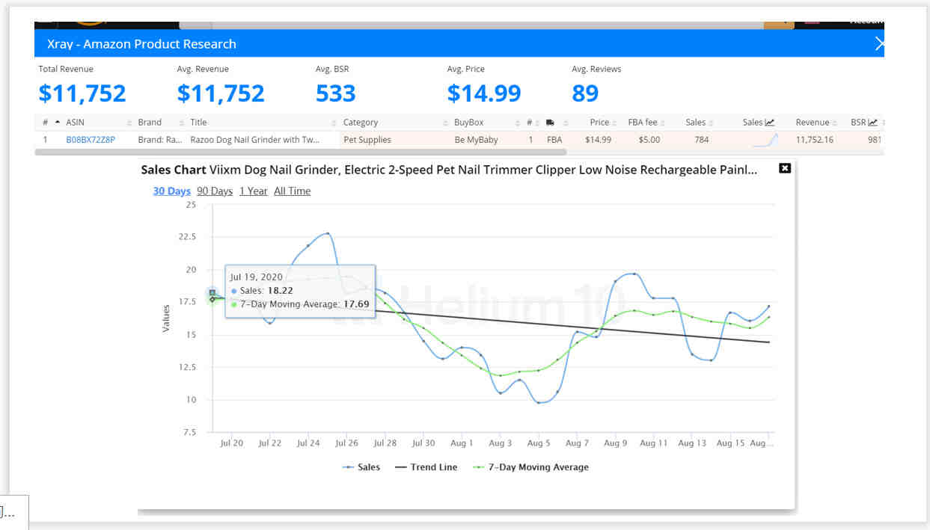This screenshot has height=530, width=930.
Task: Sort table by BuyBox column
Action: pyautogui.click(x=469, y=123)
